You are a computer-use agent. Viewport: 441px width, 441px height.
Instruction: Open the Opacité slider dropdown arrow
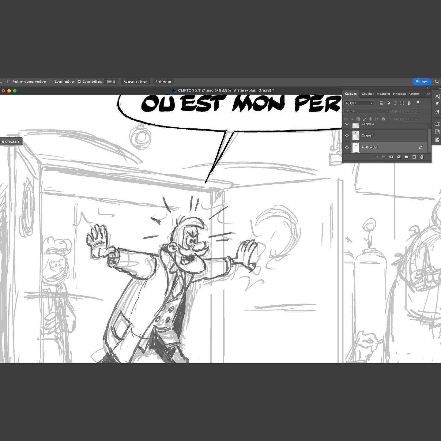pos(417,111)
